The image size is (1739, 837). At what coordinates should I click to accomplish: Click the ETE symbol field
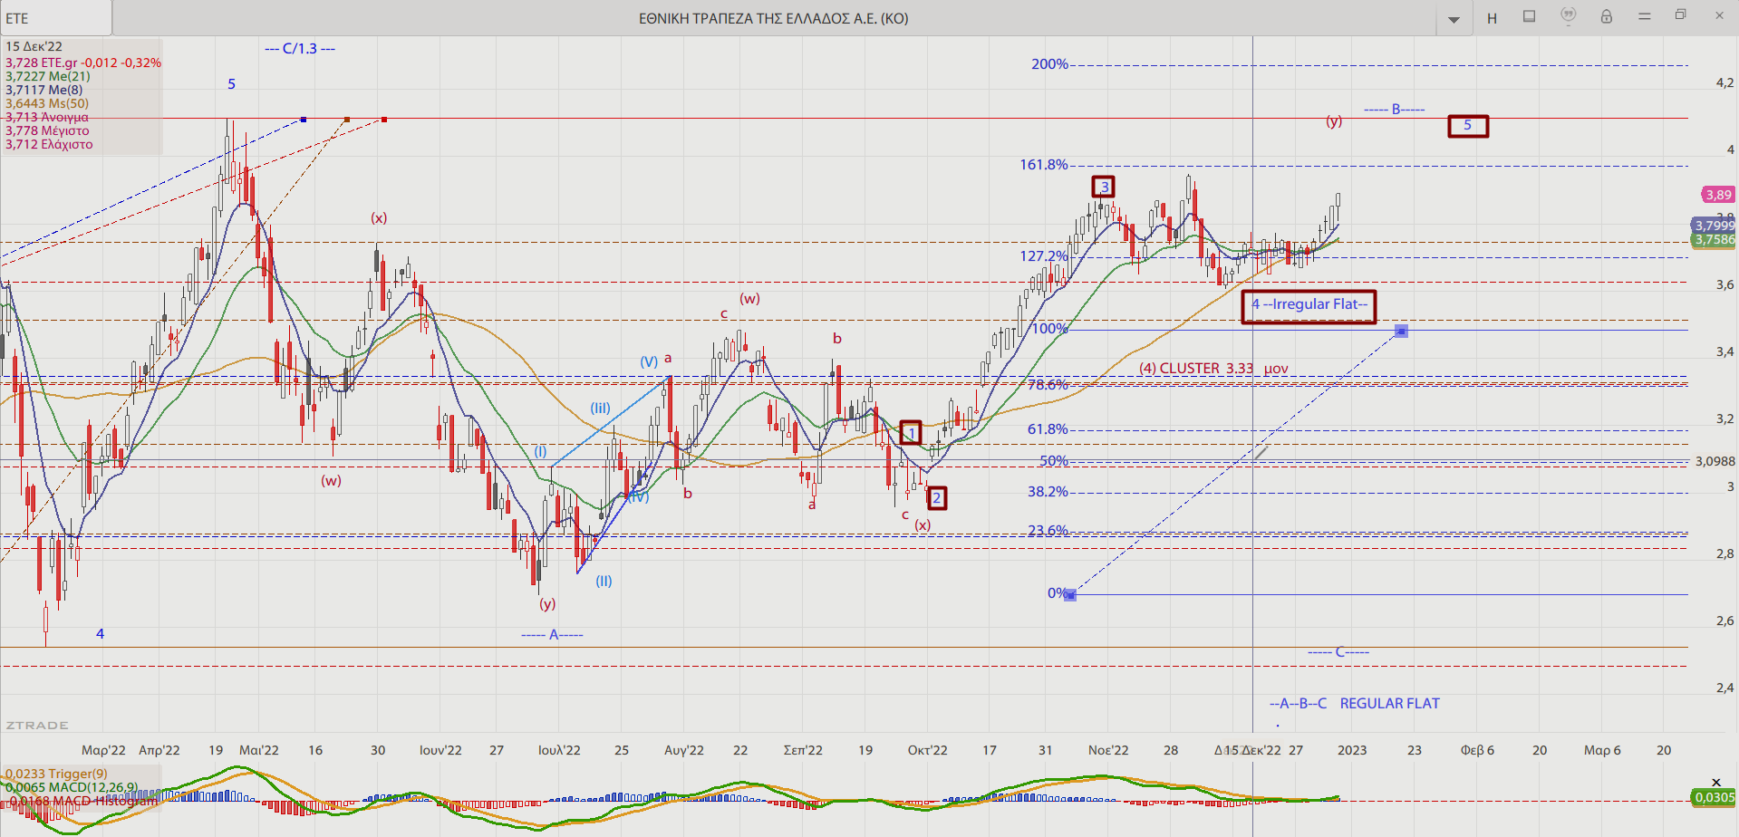click(x=56, y=18)
